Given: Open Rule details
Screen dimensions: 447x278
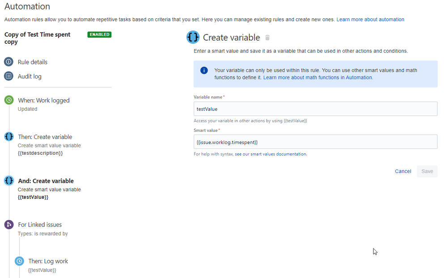Looking at the screenshot, I should click(33, 62).
